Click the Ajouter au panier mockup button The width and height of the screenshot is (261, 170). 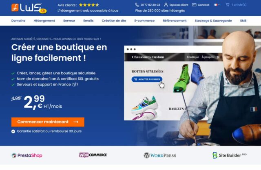click(x=147, y=79)
